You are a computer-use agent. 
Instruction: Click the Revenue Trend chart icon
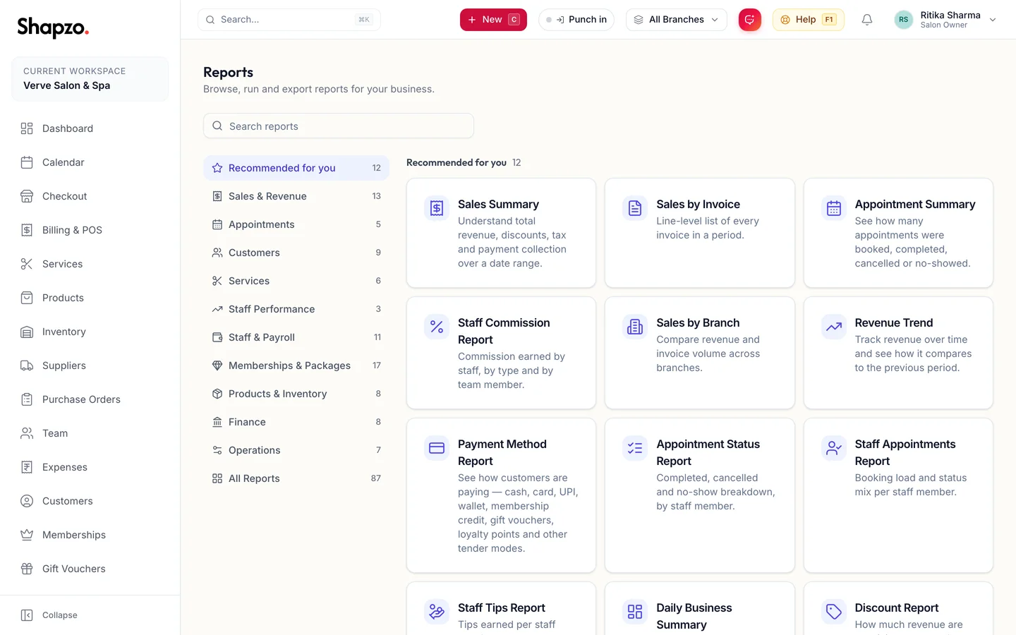coord(834,327)
